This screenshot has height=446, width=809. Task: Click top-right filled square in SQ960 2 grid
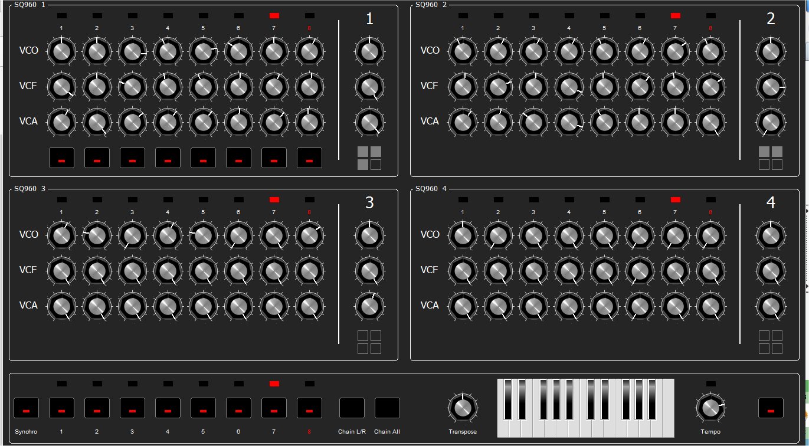click(777, 152)
